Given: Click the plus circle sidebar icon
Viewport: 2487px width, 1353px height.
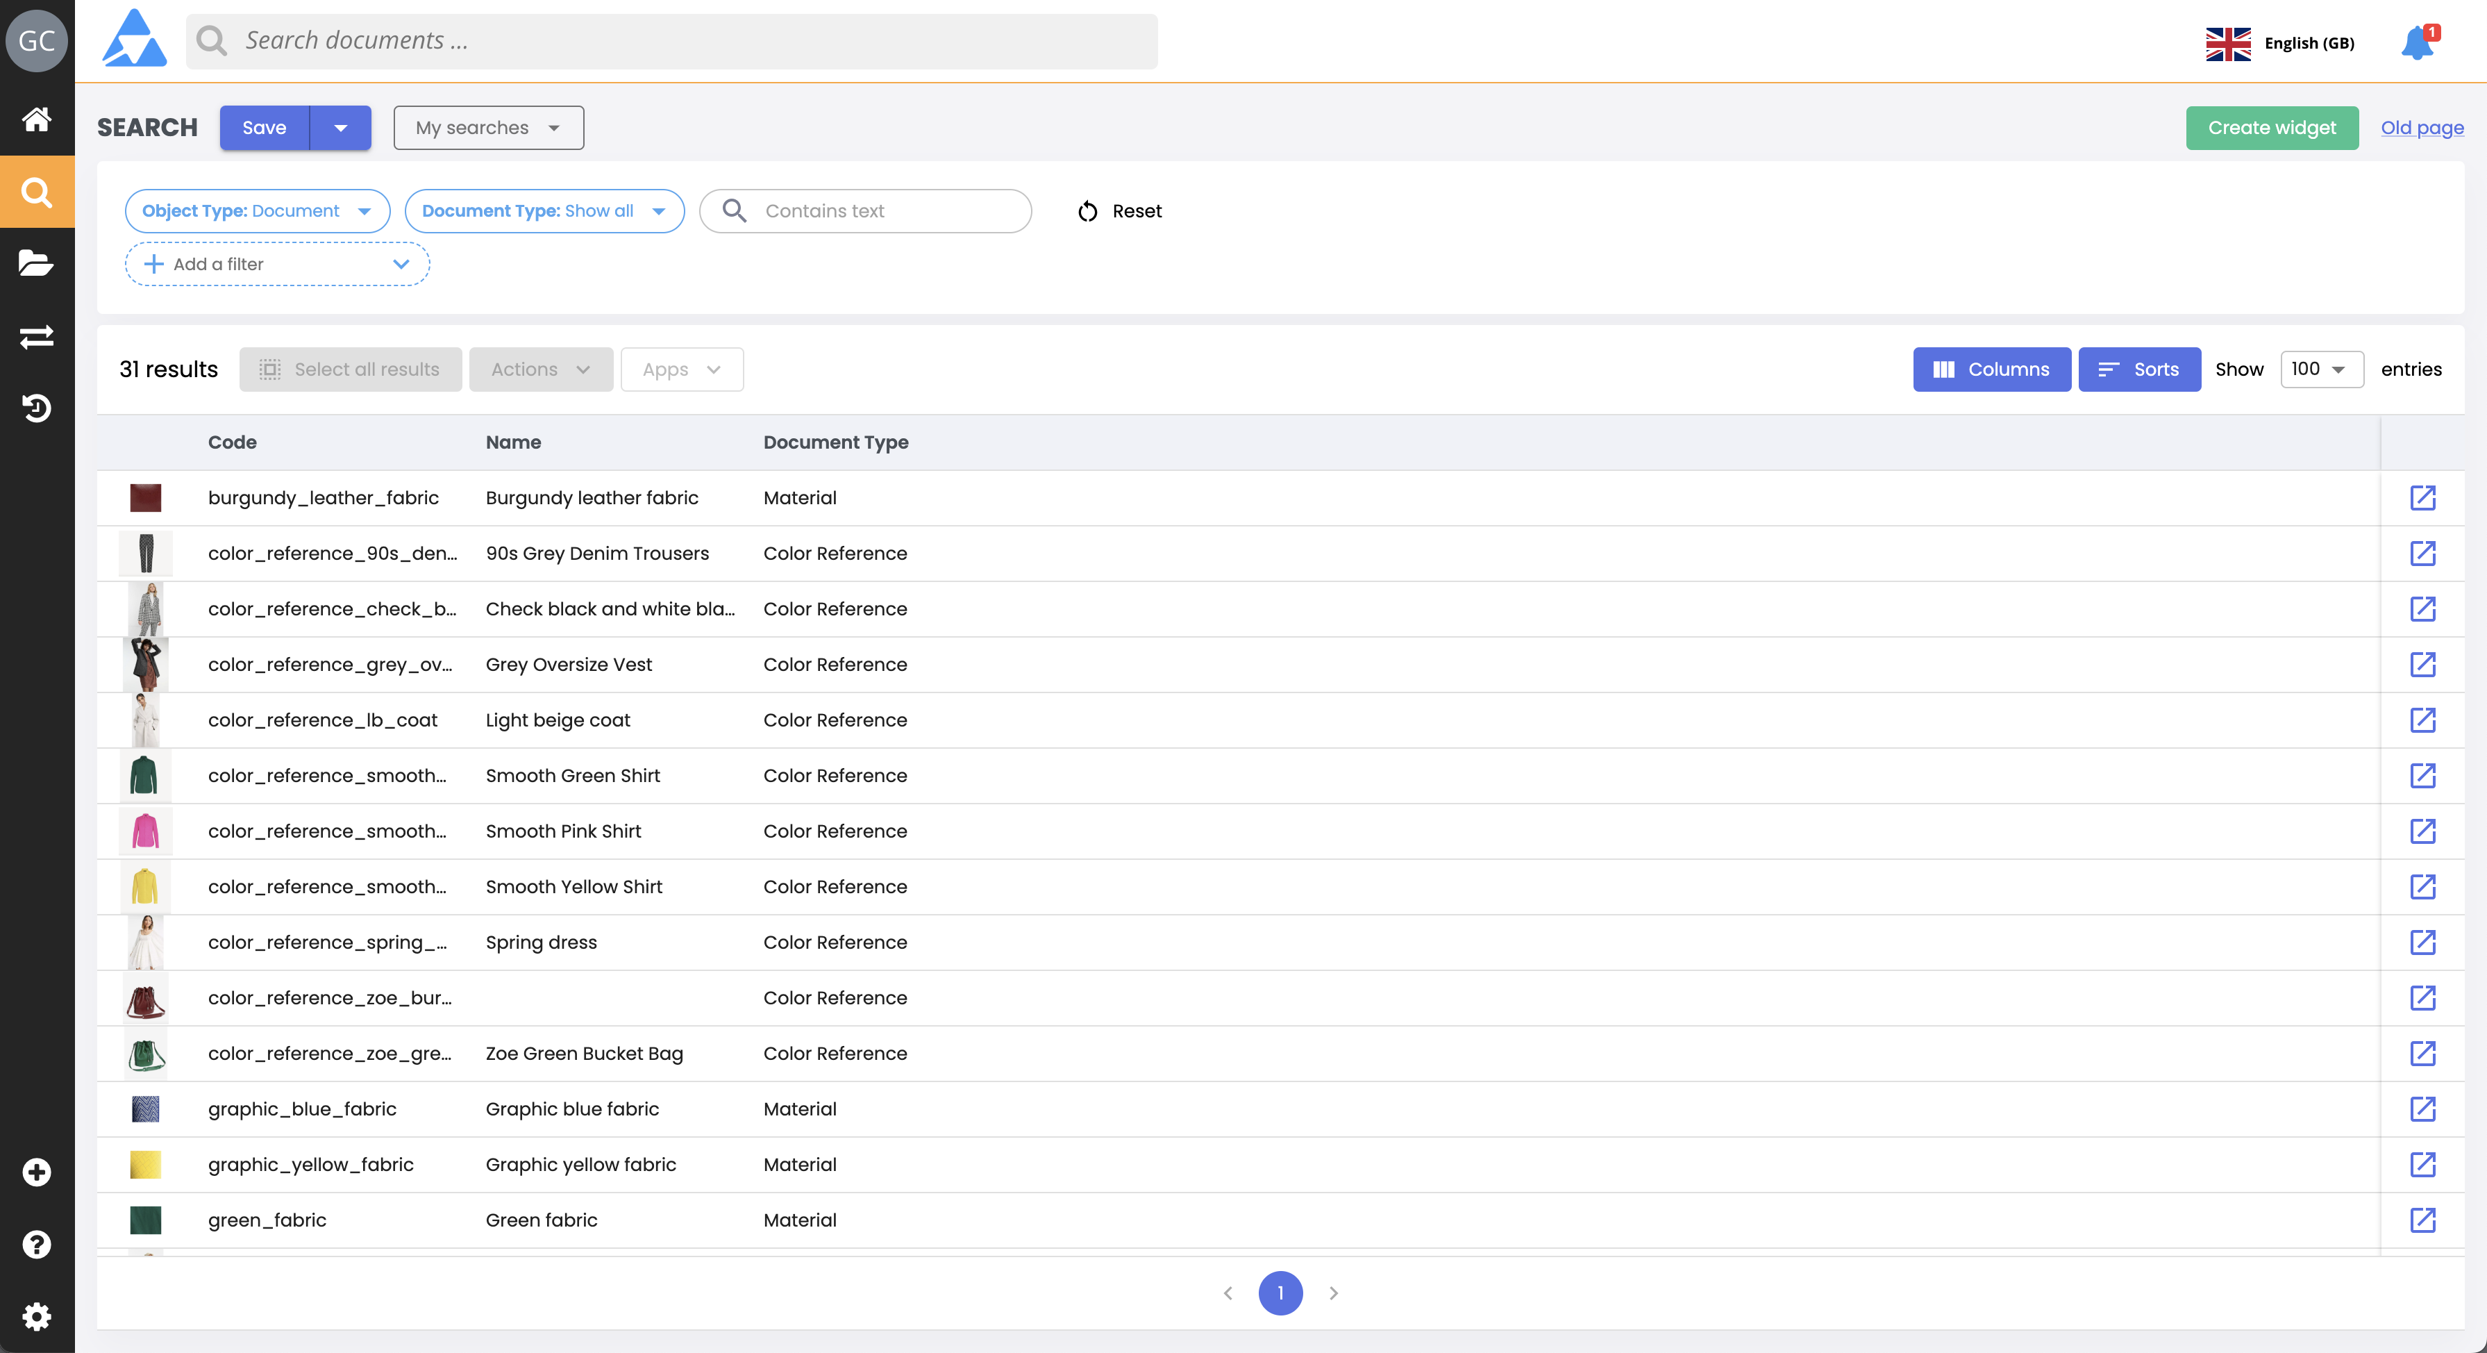Looking at the screenshot, I should (x=37, y=1172).
